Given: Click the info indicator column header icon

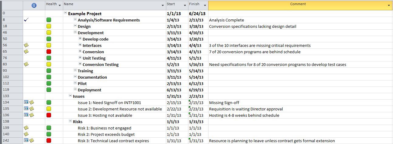Looking at the screenshot, I should 34,5.
